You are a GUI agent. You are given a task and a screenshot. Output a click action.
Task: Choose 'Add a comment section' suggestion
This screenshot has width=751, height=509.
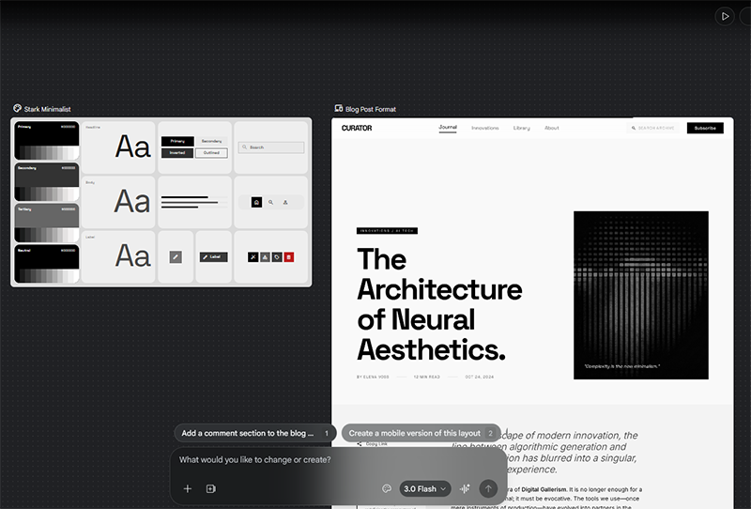point(254,433)
